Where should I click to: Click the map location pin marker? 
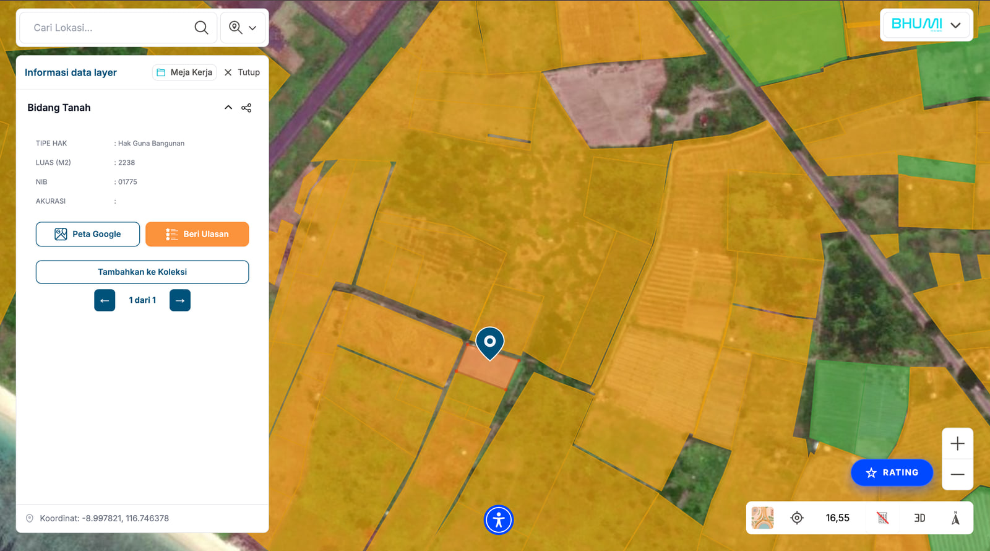coord(489,342)
